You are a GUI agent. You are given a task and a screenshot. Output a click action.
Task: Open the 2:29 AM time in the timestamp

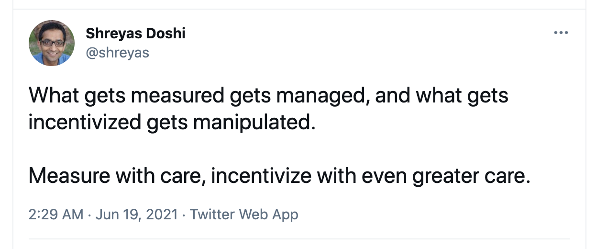tap(56, 214)
